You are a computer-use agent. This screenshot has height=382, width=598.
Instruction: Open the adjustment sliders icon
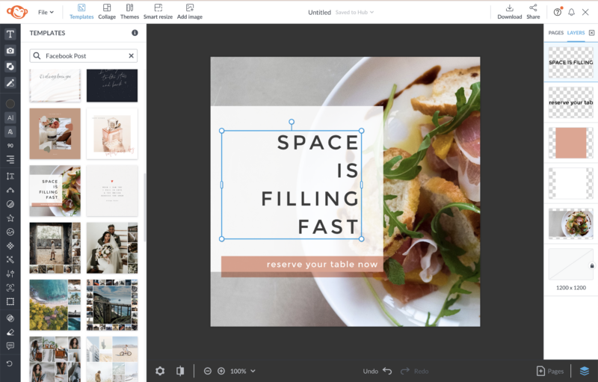(x=10, y=274)
